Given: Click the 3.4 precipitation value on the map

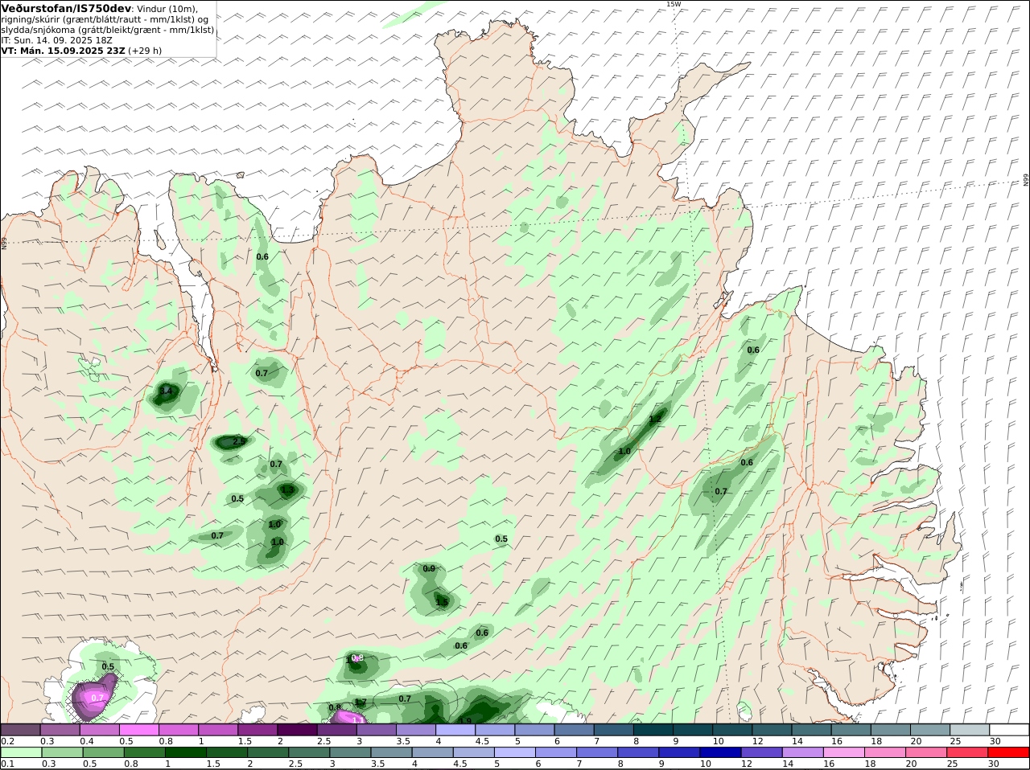Looking at the screenshot, I should (x=166, y=391).
